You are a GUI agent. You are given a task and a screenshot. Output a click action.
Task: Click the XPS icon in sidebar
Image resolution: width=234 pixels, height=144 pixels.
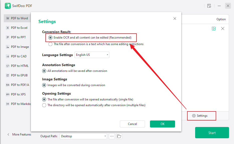click(x=8, y=94)
